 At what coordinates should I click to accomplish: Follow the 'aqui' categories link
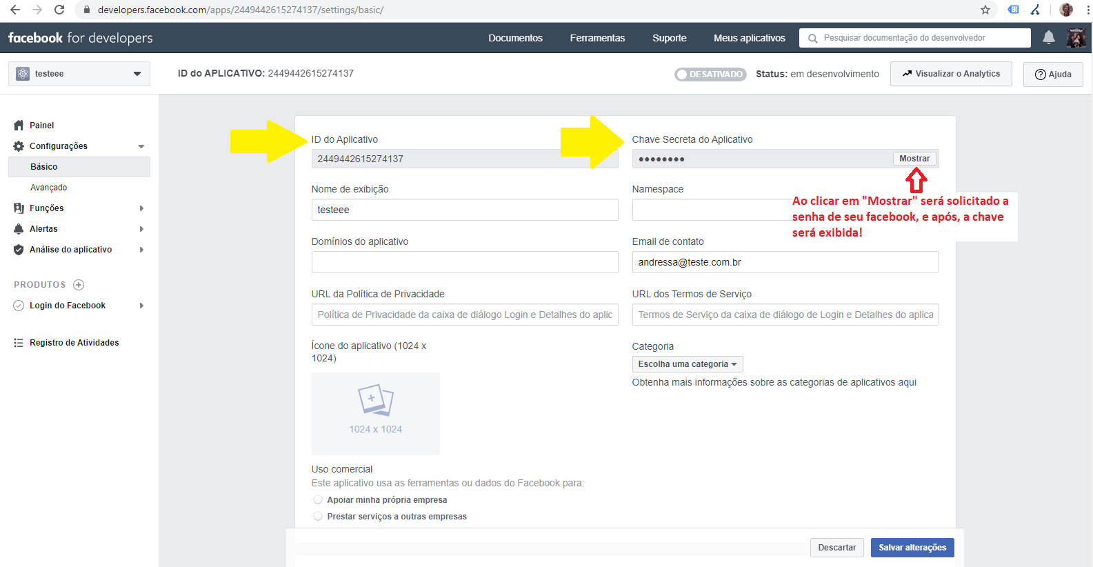click(908, 382)
